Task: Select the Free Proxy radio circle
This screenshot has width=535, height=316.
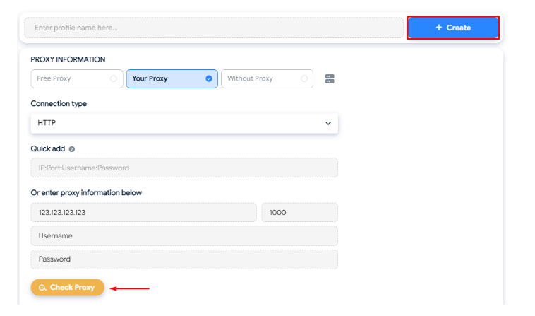Action: 114,78
